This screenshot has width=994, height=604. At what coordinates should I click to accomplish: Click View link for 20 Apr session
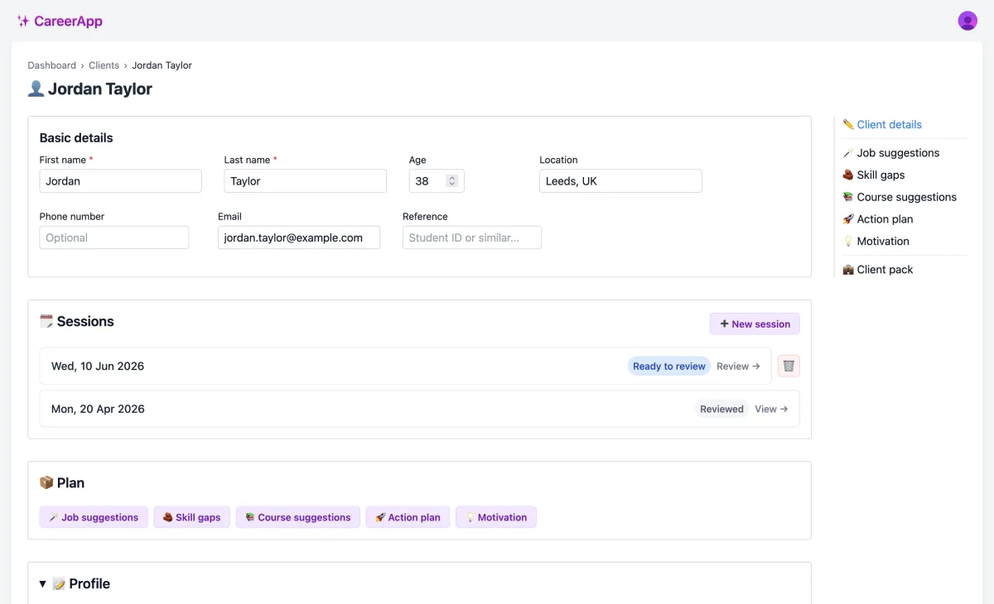[x=771, y=409]
